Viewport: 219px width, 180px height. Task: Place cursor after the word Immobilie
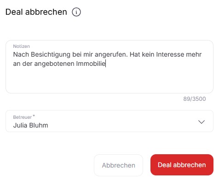105,64
